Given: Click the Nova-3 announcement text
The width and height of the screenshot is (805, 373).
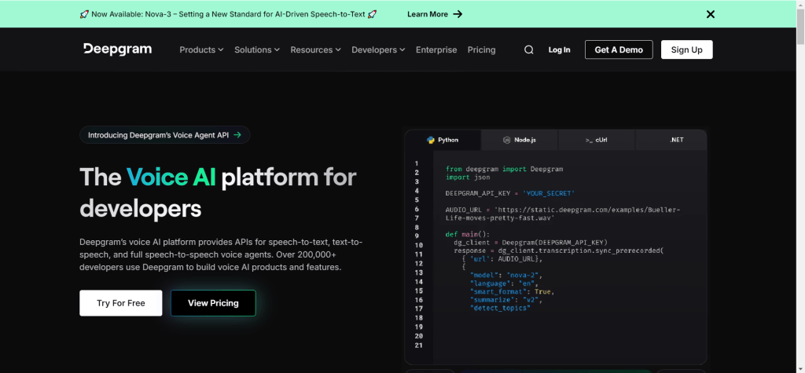Looking at the screenshot, I should (x=229, y=14).
